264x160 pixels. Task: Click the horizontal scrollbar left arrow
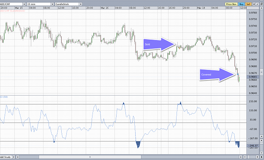coord(17,157)
